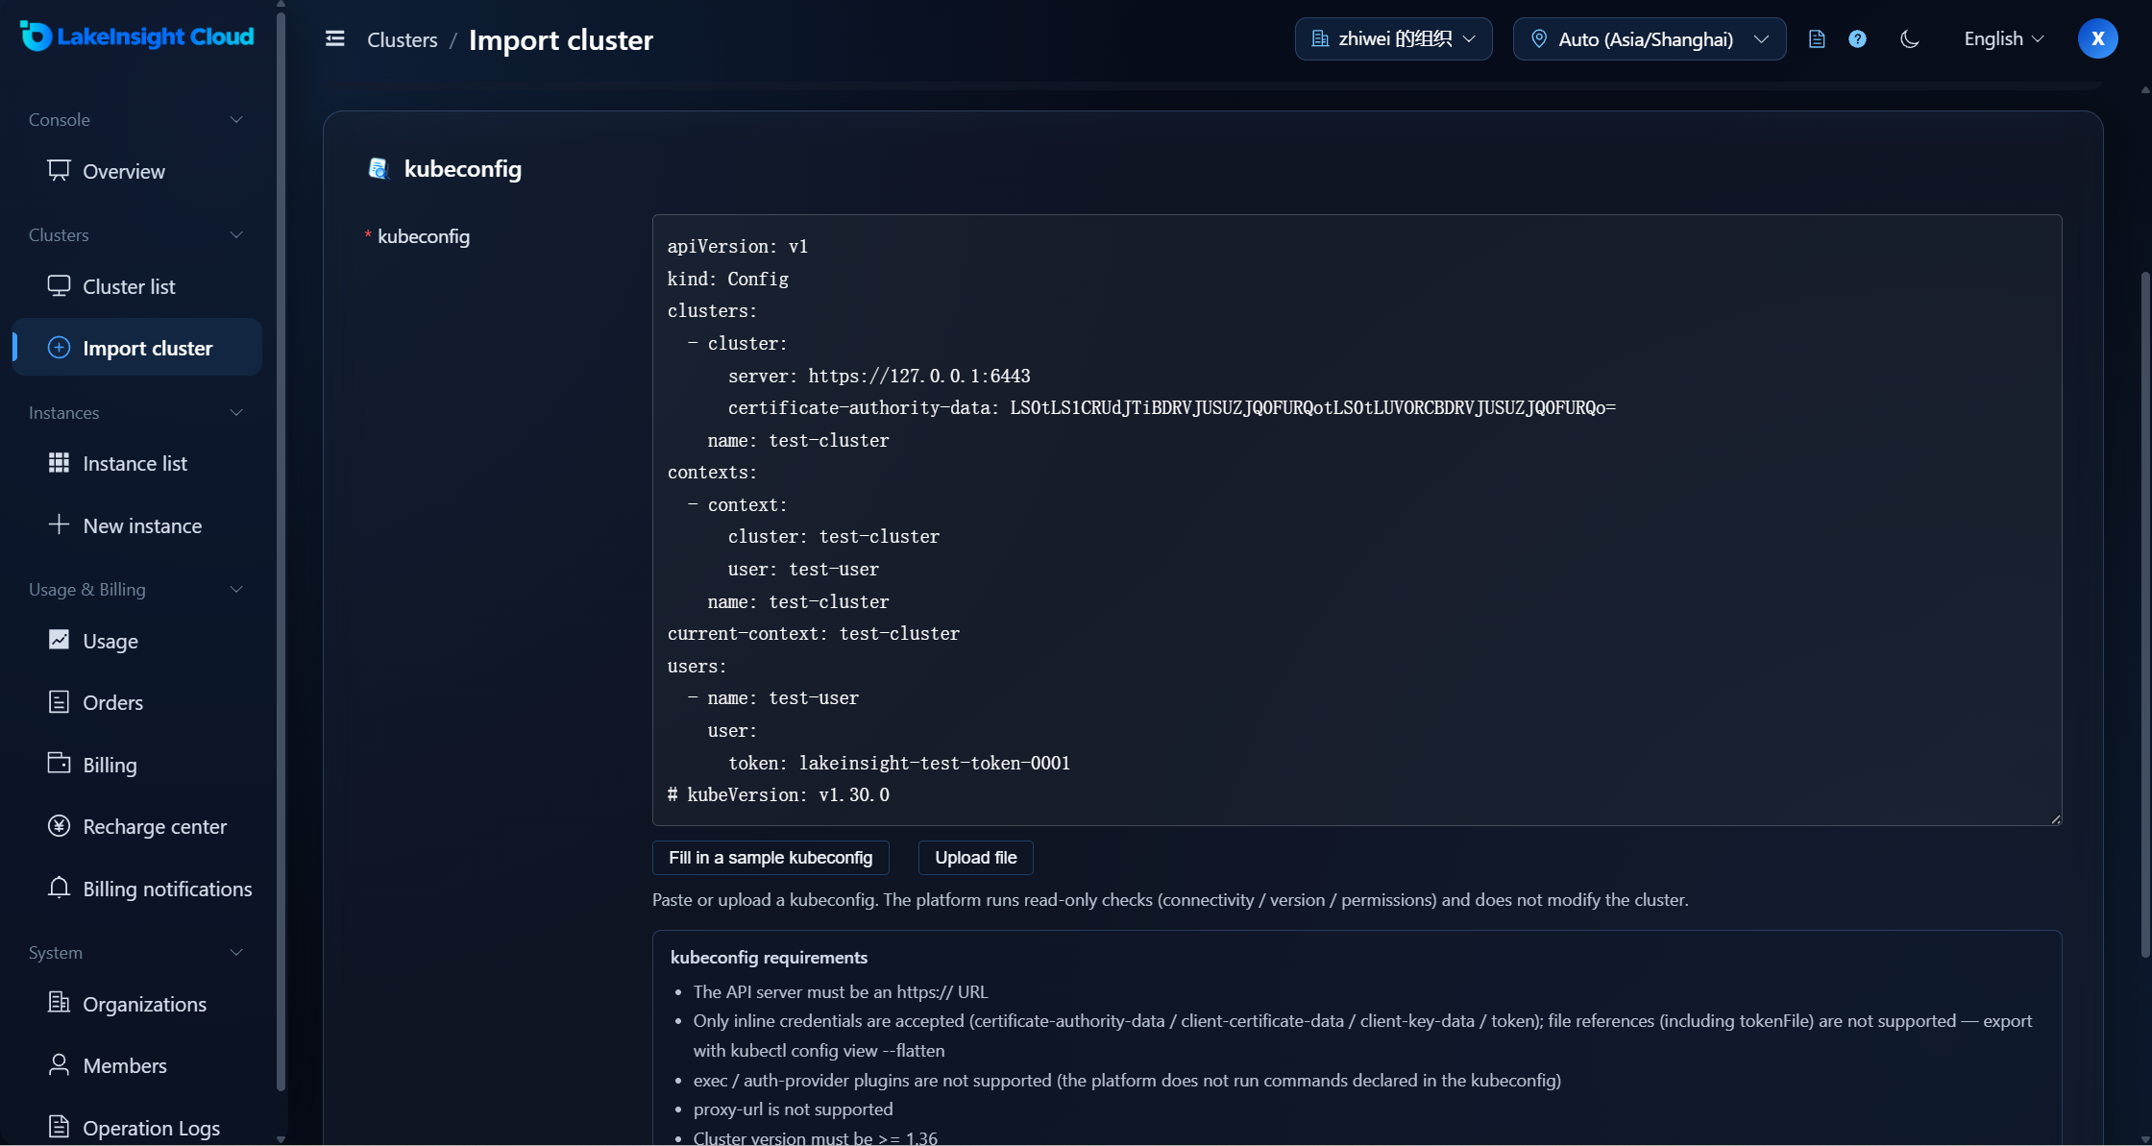Click inside the kubeconfig text area
Viewport: 2152px width, 1146px height.
click(1357, 520)
